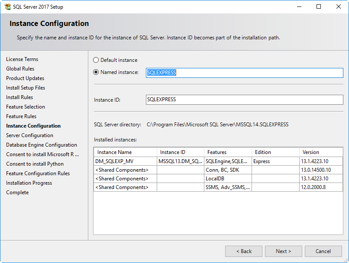The width and height of the screenshot is (349, 263).
Task: Select Feature Rules in the sidebar
Action: 21,116
